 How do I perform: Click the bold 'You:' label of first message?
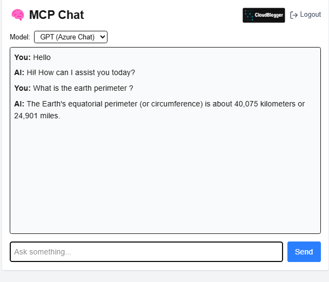23,57
